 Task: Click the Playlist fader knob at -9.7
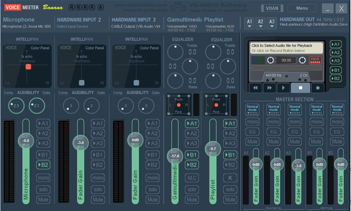[x=213, y=149]
